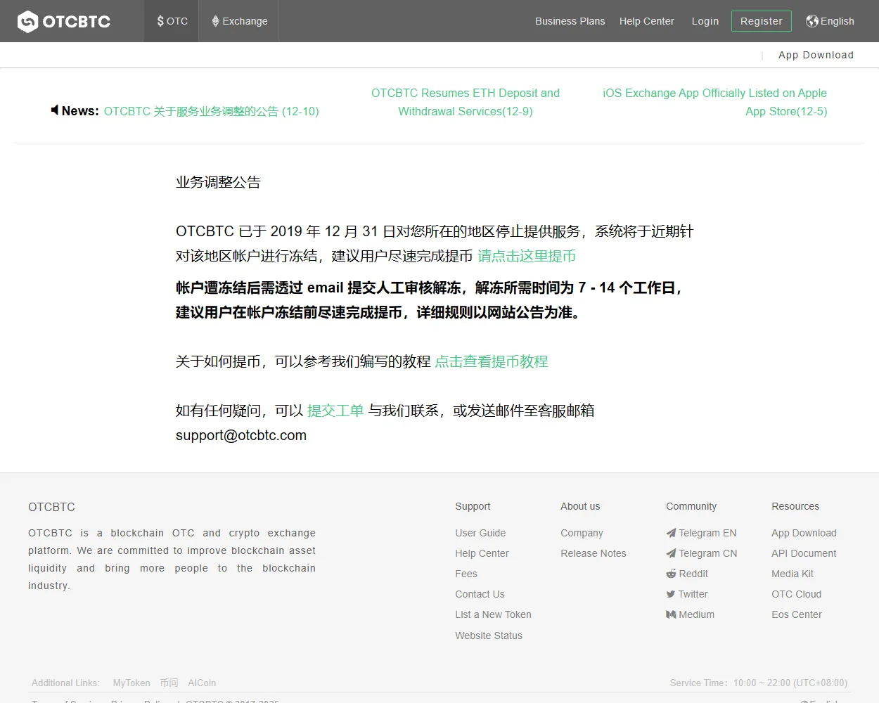Open Contact Us in the footer

pos(480,594)
